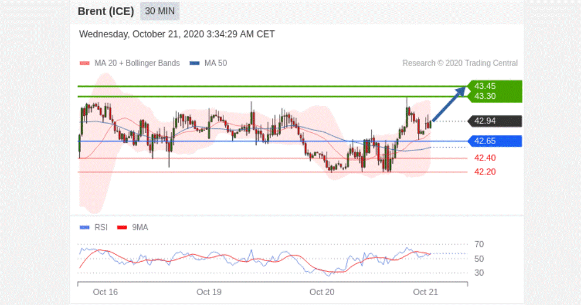581x305 pixels.
Task: Click the RSI 70 level label
Action: click(x=479, y=244)
